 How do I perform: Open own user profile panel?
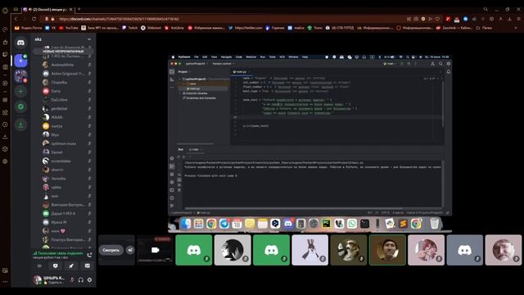coord(49,280)
